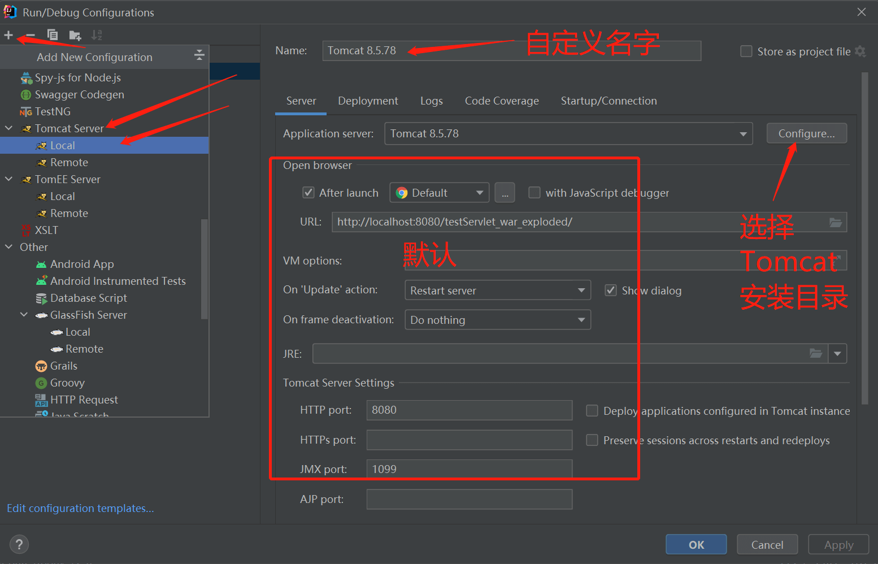
Task: Select the Android App configuration type
Action: [82, 264]
